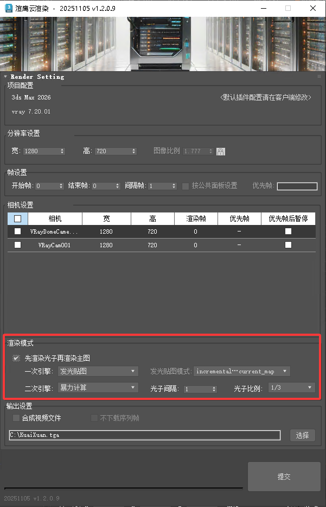Collapse the Render Setting rollout triangle
This screenshot has width=326, height=507.
(5, 77)
